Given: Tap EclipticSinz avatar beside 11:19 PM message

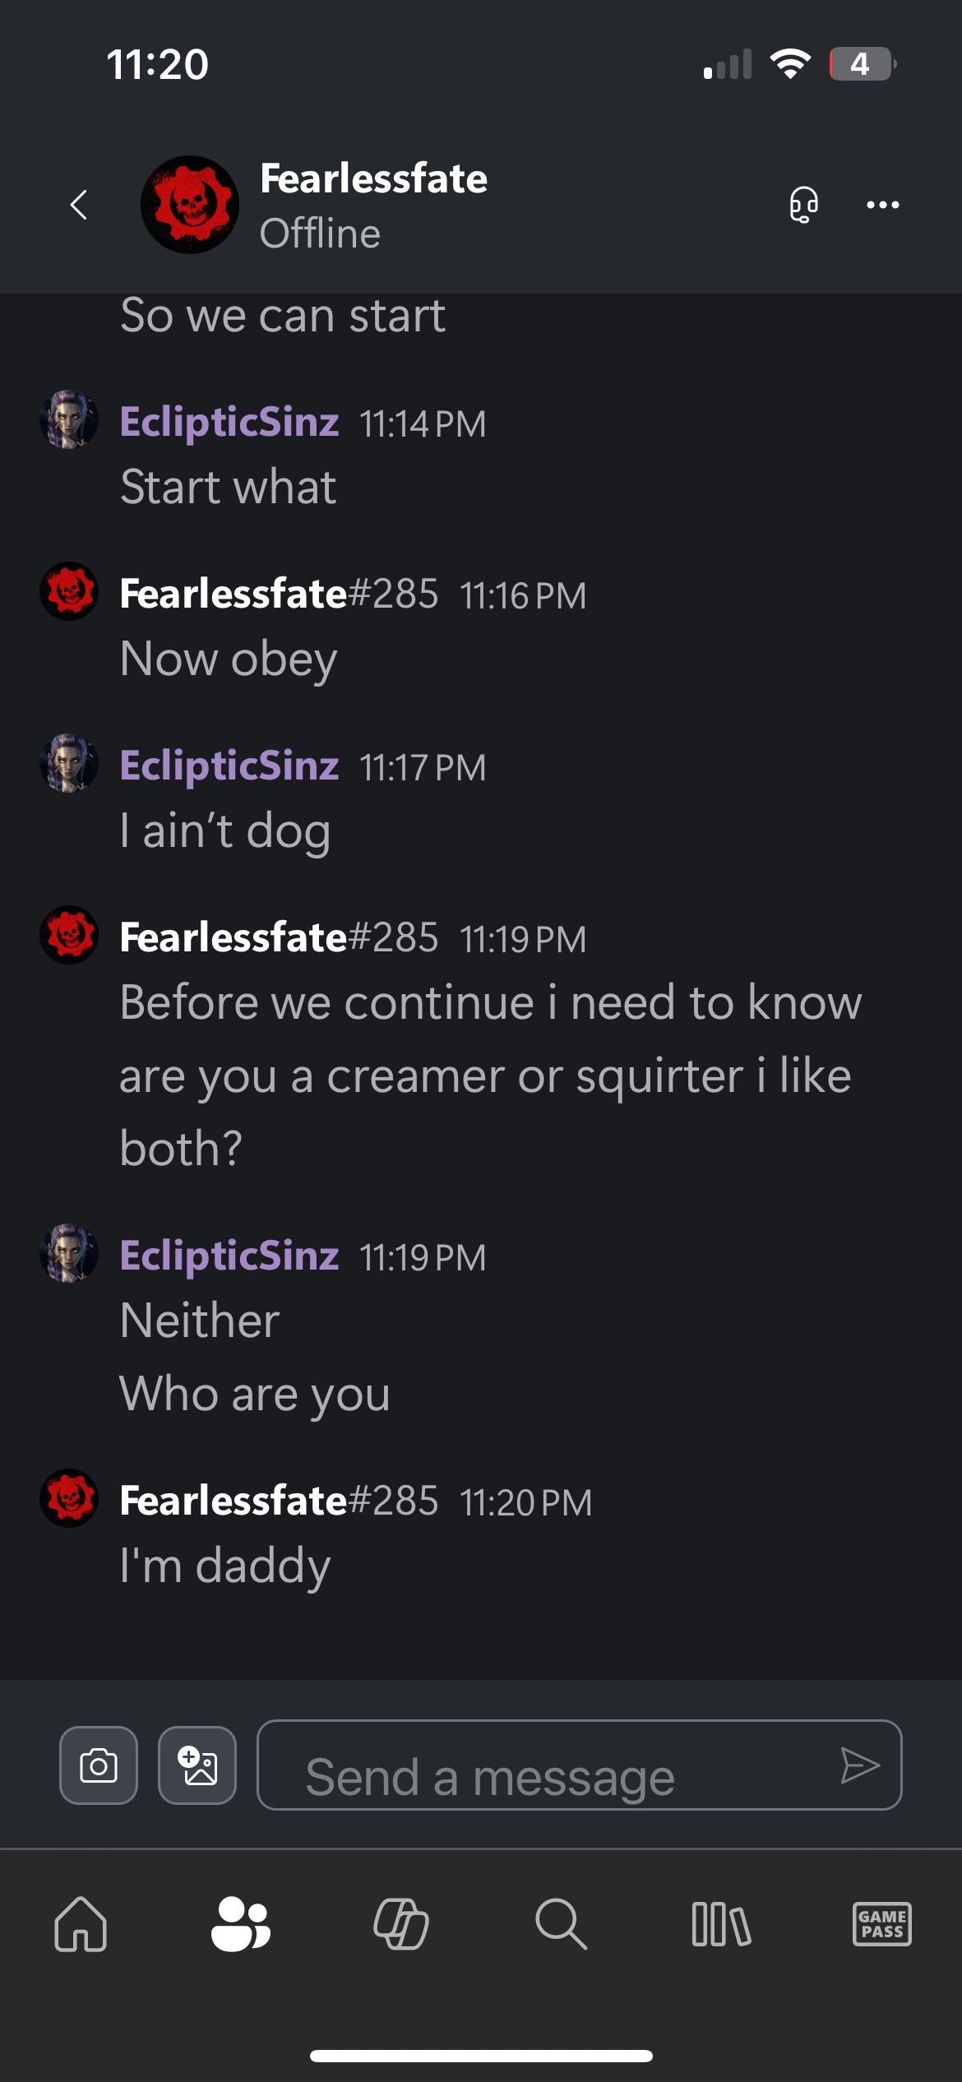Looking at the screenshot, I should click(x=69, y=1252).
